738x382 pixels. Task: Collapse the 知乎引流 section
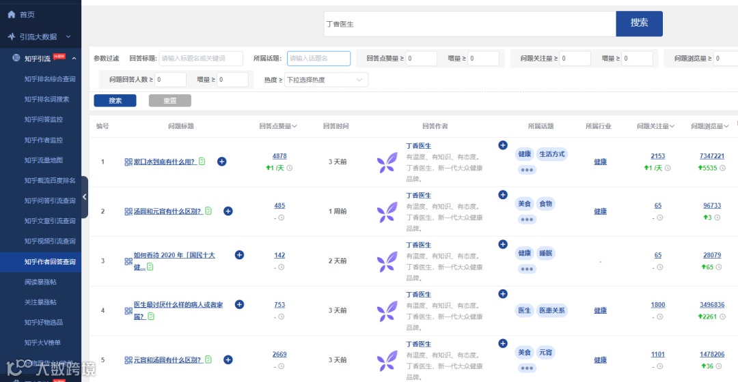pyautogui.click(x=74, y=58)
